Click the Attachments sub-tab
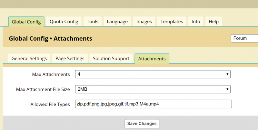 (152, 59)
